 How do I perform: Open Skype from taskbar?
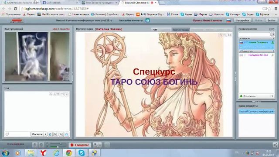82,153
